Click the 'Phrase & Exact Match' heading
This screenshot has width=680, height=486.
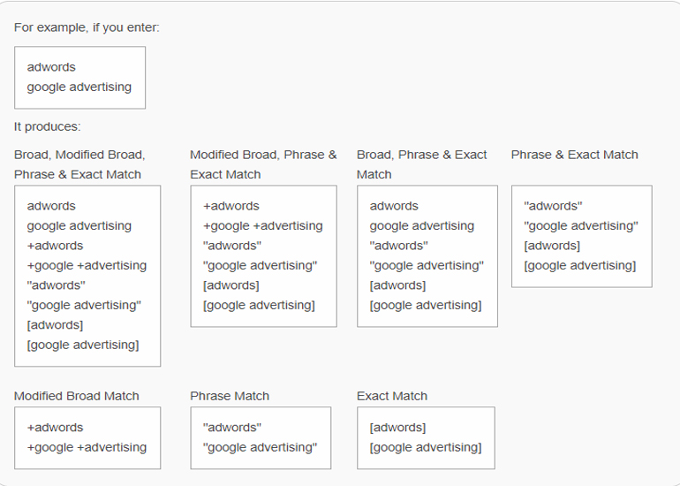point(575,155)
